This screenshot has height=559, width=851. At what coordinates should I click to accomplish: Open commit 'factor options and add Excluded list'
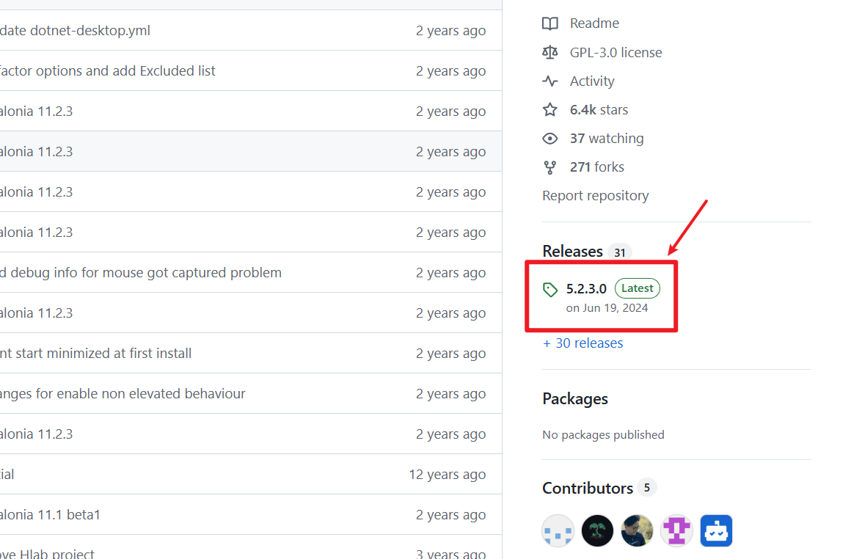pos(107,71)
